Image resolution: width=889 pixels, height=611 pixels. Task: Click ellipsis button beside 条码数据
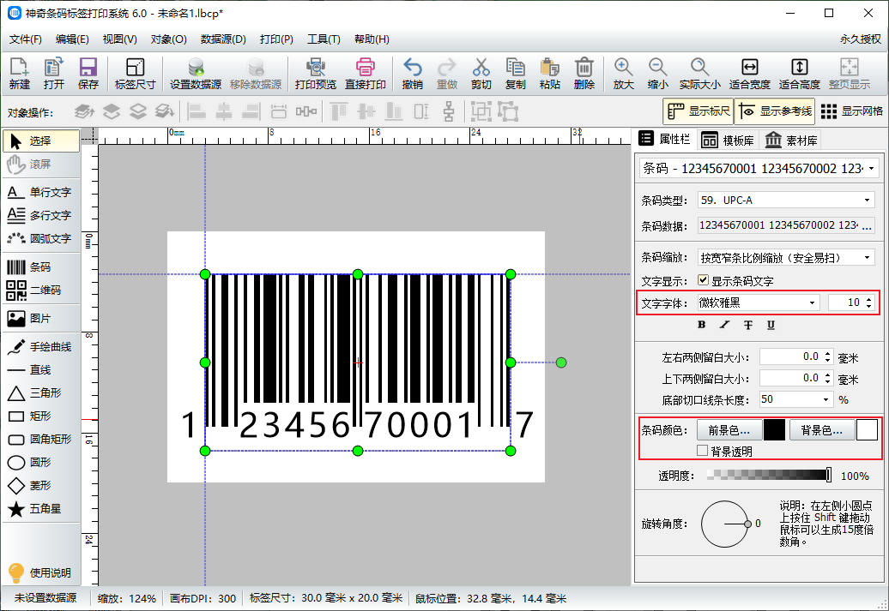coord(867,225)
